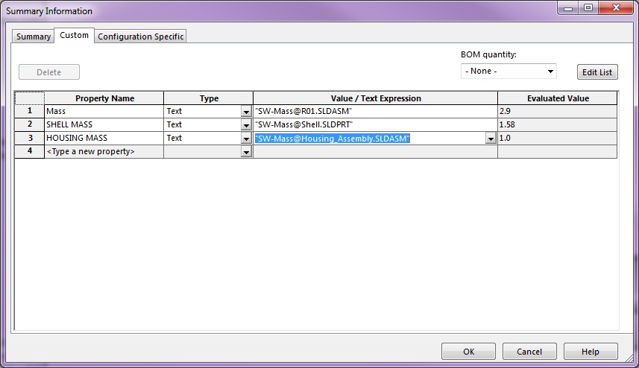
Task: Select row header number 2
Action: point(29,124)
